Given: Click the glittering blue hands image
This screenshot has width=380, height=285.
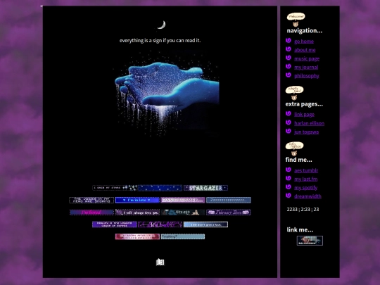Looking at the screenshot, I should tap(167, 94).
